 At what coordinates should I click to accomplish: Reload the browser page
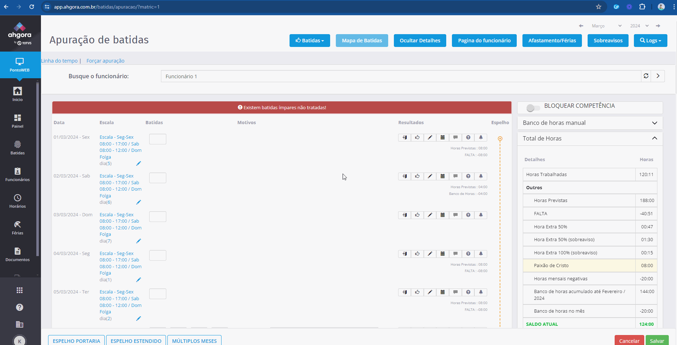click(x=32, y=7)
